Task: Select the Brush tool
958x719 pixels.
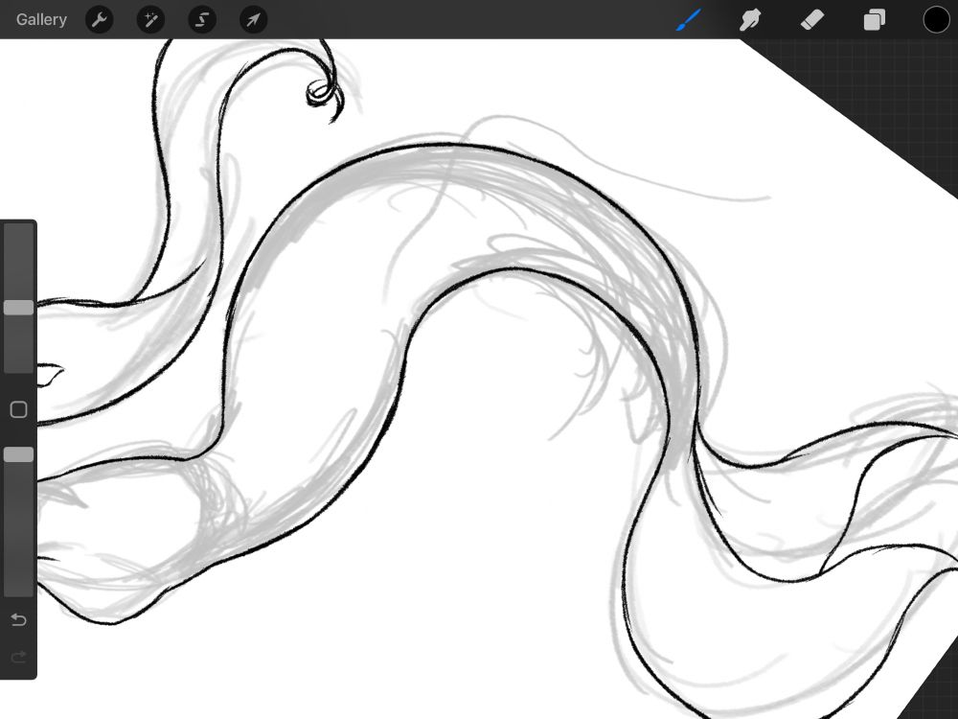Action: click(689, 19)
